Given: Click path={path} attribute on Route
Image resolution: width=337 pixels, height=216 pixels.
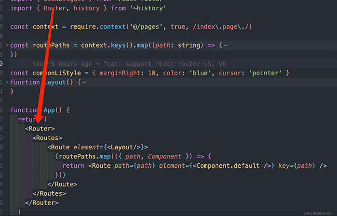Looking at the screenshot, I should tap(135, 166).
